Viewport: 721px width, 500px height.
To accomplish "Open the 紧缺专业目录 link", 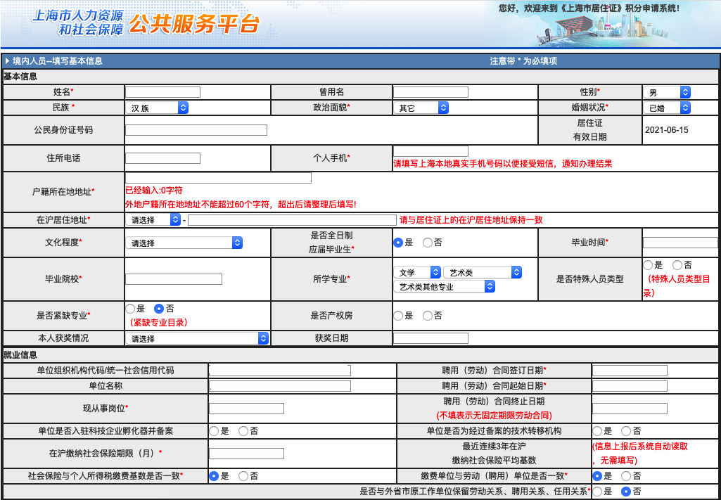I will (x=159, y=323).
